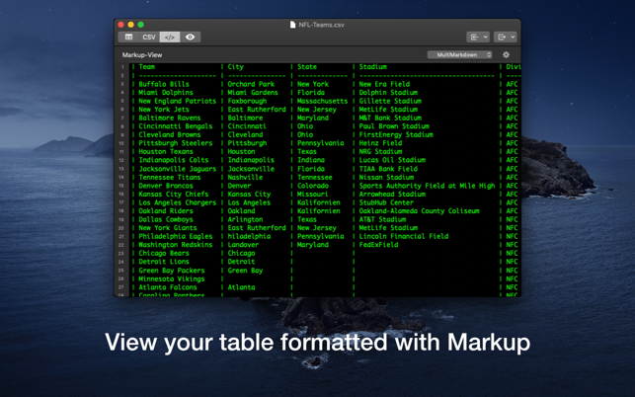Click the Team column header
The height and width of the screenshot is (397, 635).
coord(146,67)
